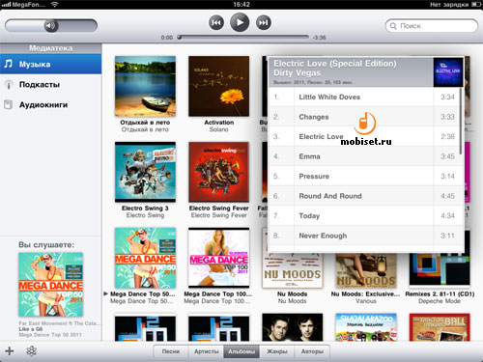Open the Отдыхай в лето album cover
This screenshot has width=483, height=362.
[145, 86]
